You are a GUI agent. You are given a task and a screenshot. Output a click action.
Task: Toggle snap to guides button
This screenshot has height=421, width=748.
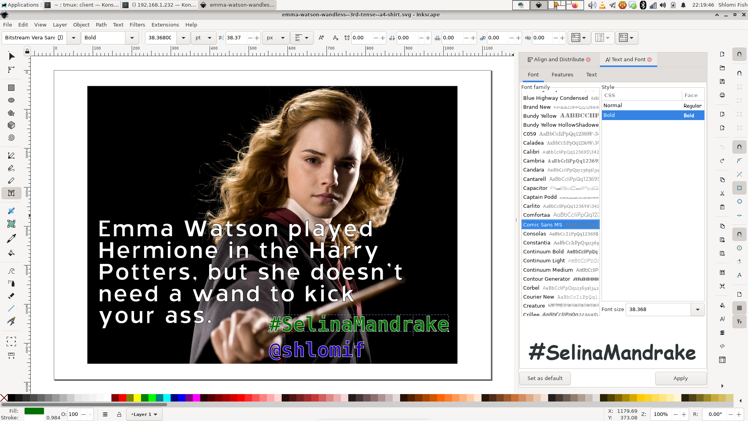point(739,322)
